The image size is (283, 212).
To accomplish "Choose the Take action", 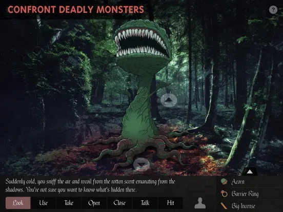I will point(69,203).
